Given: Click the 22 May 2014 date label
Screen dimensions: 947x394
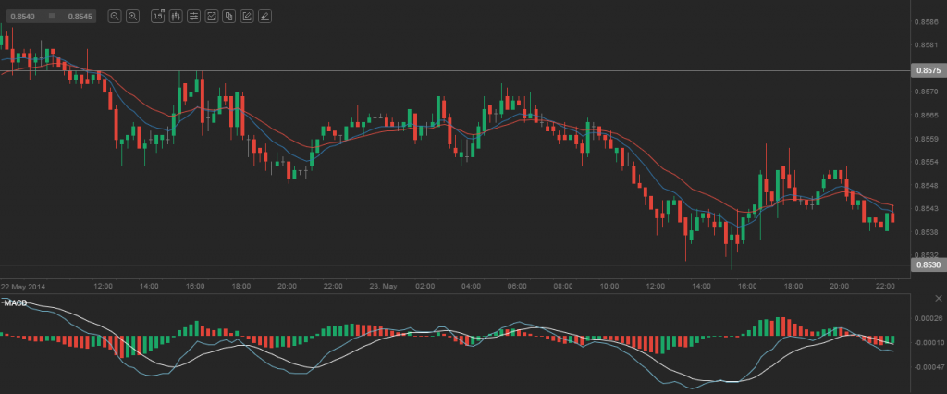Looking at the screenshot, I should (25, 287).
